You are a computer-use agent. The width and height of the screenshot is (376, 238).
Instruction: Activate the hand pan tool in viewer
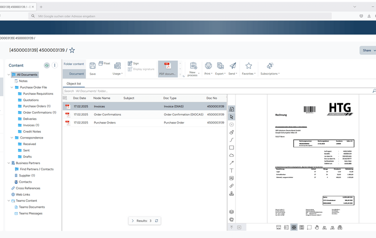(317, 227)
